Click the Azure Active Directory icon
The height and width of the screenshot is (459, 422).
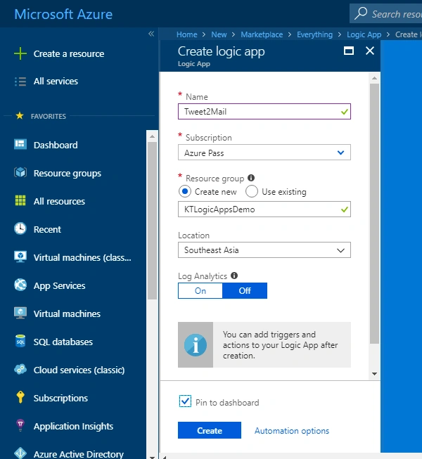pos(20,453)
